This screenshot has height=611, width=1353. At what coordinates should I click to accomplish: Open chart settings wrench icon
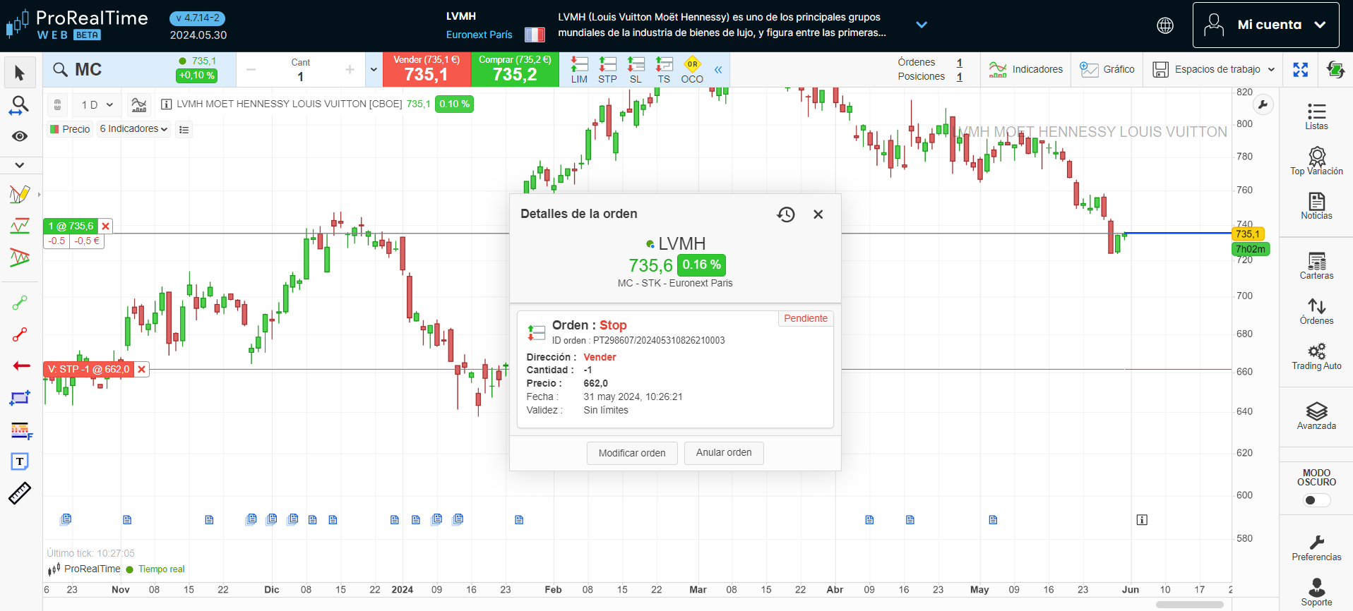[x=1263, y=105]
